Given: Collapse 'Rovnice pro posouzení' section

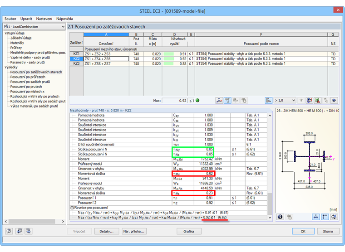Looking at the screenshot, I should 72,208.
